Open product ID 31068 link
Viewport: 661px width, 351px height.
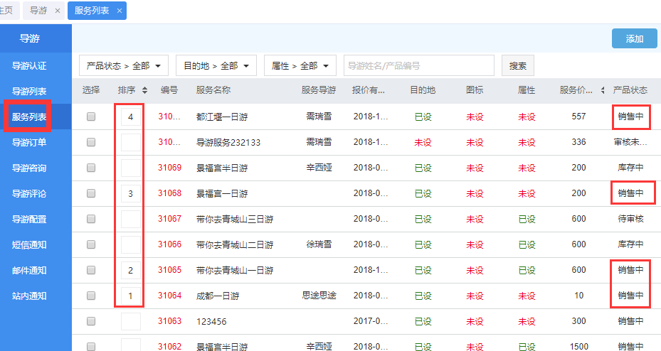pos(169,193)
